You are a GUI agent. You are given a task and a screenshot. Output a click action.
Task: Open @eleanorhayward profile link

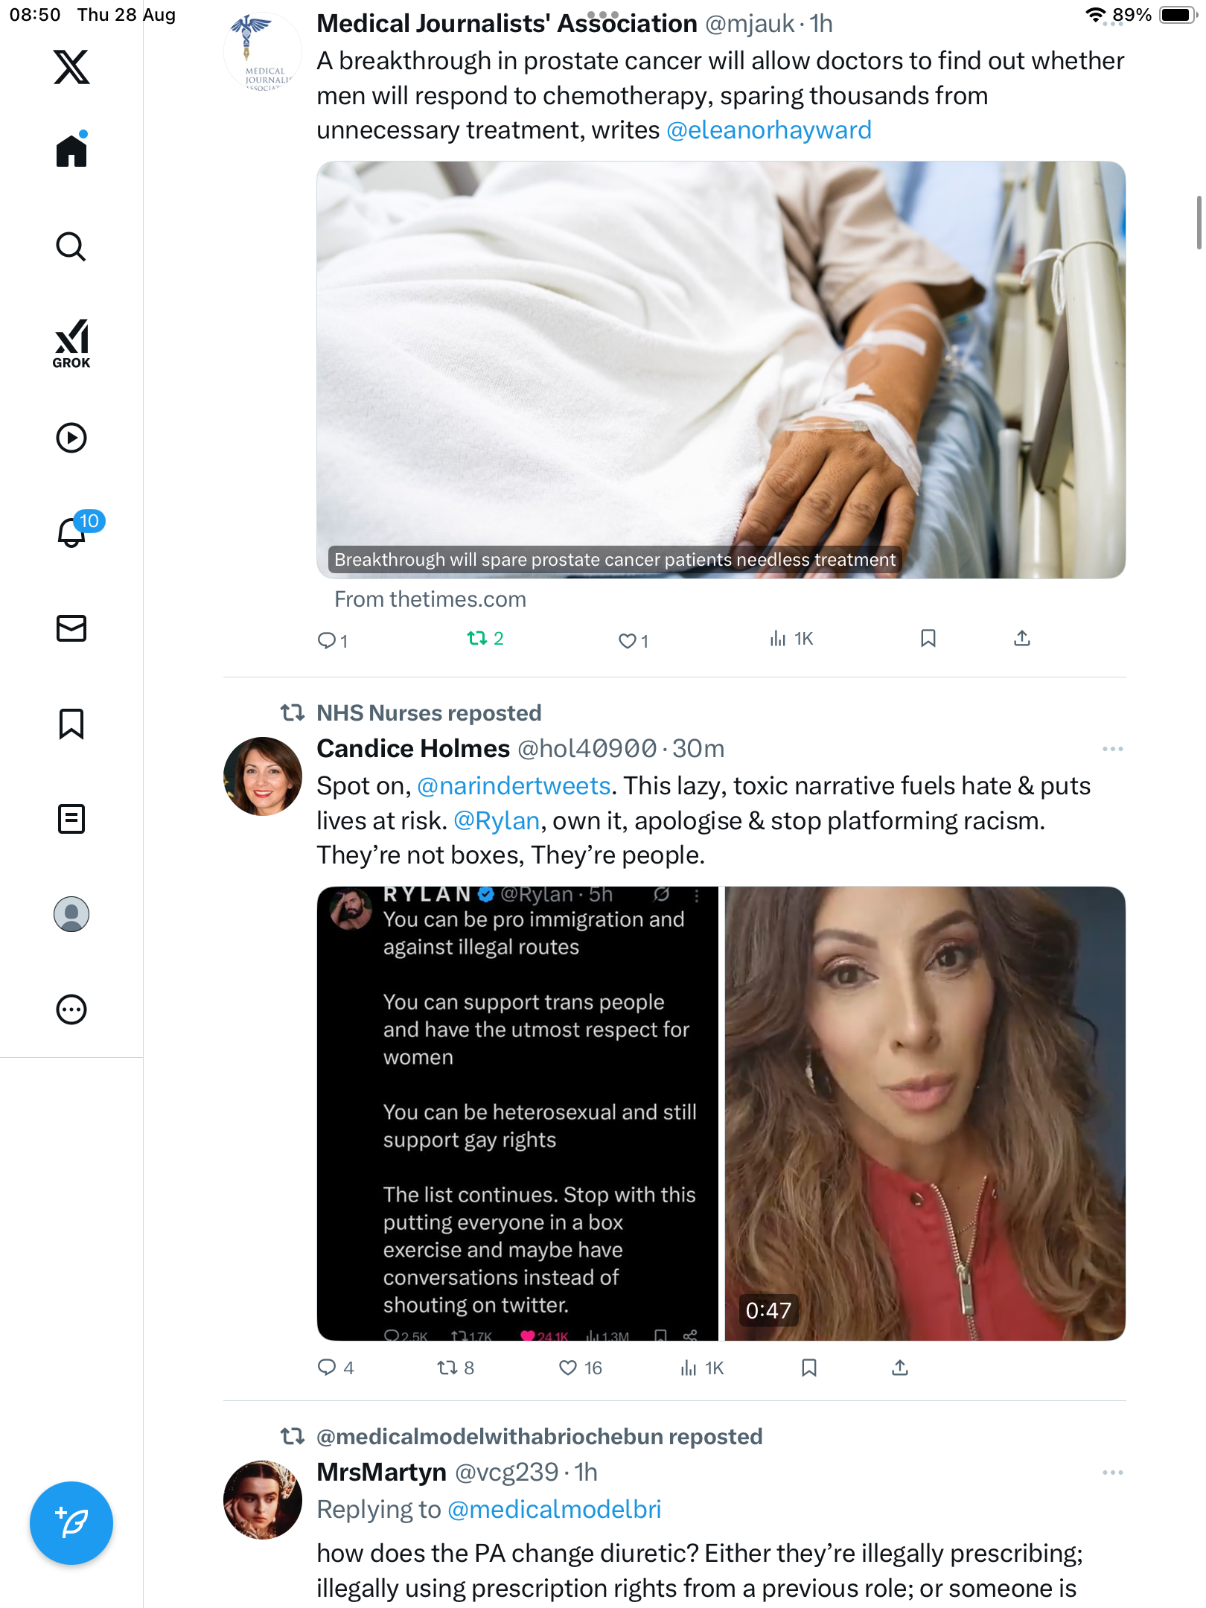click(769, 130)
